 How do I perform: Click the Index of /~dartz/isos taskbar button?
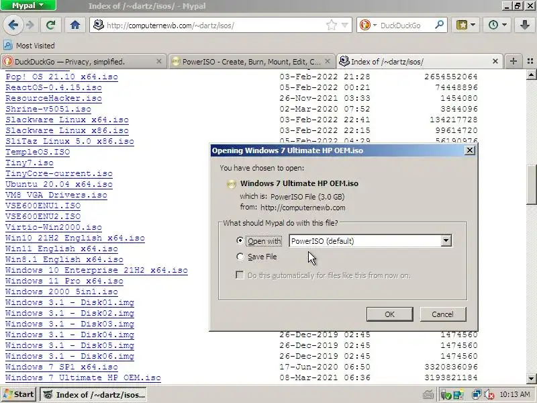point(94,394)
